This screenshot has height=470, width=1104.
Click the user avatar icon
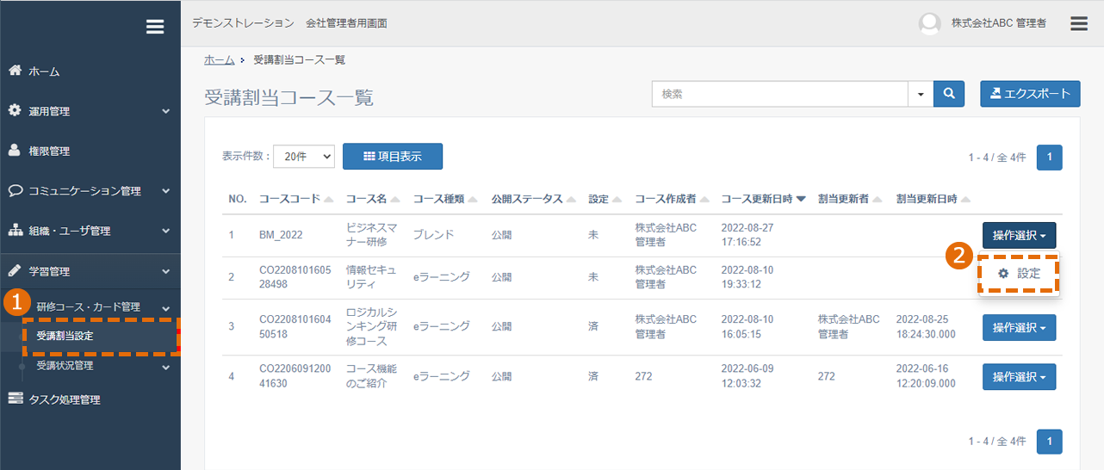[x=930, y=24]
